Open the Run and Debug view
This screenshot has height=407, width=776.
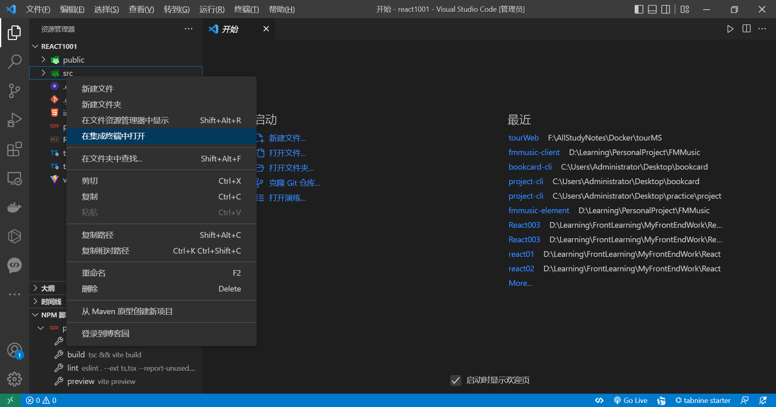click(x=15, y=120)
